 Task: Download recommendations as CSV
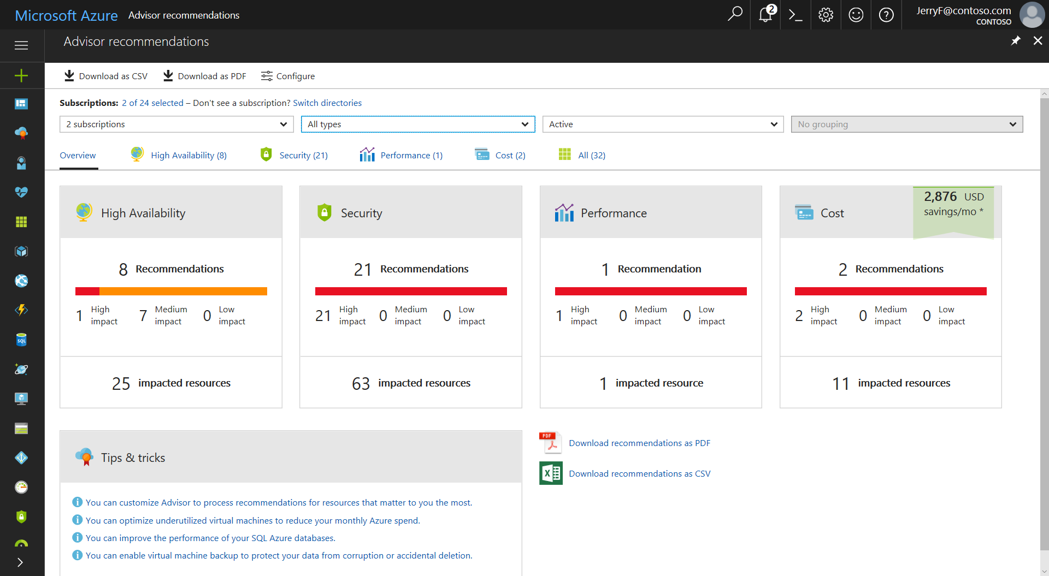pyautogui.click(x=639, y=473)
